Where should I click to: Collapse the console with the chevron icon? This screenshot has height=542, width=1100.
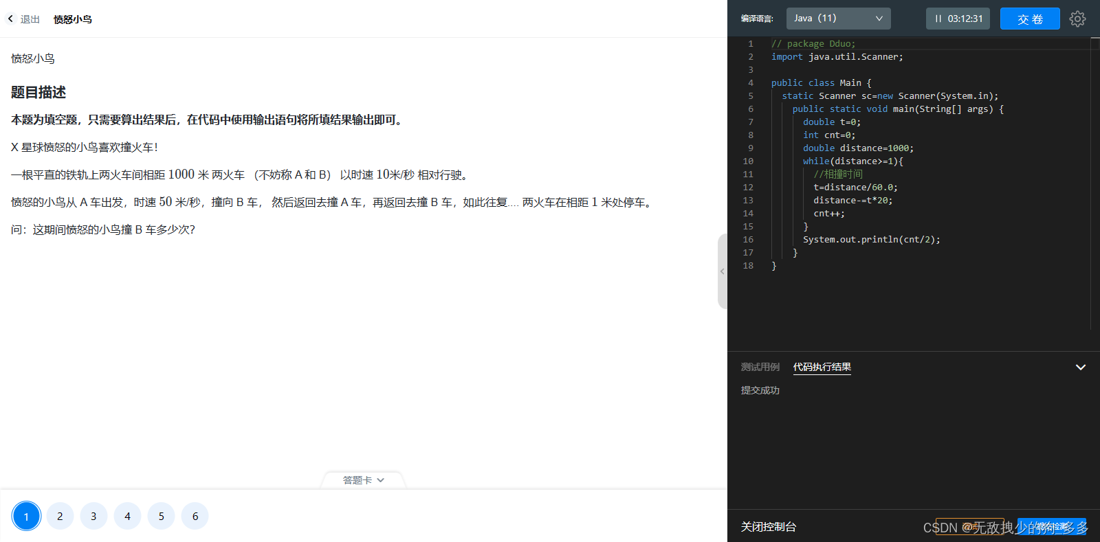(1081, 368)
